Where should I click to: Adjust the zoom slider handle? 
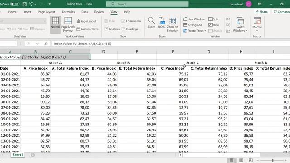click(273, 160)
